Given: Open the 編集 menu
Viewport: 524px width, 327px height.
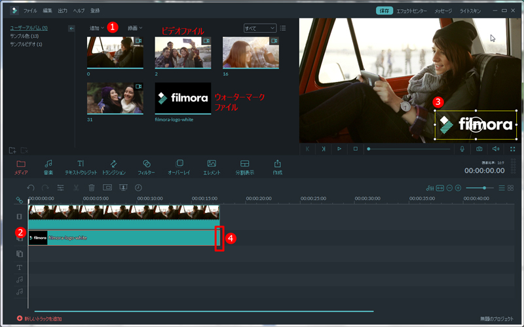Looking at the screenshot, I should [x=47, y=10].
